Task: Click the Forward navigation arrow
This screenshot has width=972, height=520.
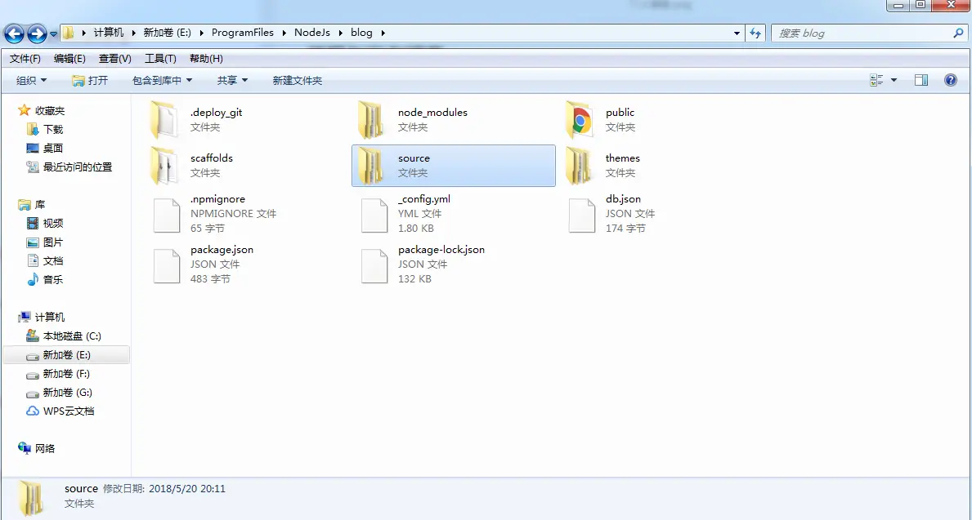Action: pos(37,33)
